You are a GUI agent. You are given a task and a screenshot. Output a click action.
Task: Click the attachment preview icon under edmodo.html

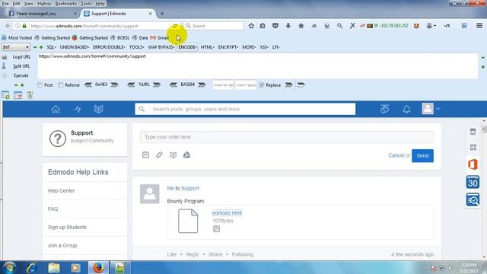coord(216,229)
